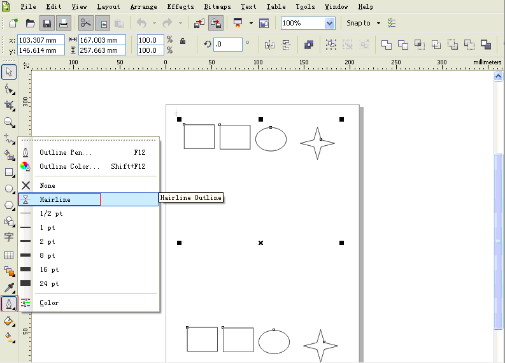Click the Export icon
This screenshot has height=363, width=505.
point(216,23)
